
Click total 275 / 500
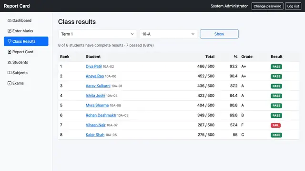[x=206, y=135]
